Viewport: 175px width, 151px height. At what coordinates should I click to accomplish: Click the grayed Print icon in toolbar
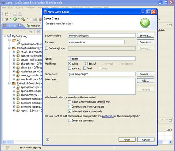pos(20,14)
